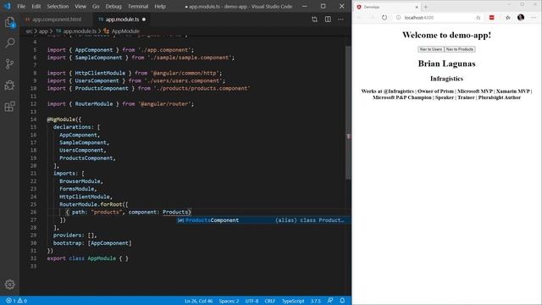
Task: Click the src breadcrumb segment
Action: [x=29, y=31]
